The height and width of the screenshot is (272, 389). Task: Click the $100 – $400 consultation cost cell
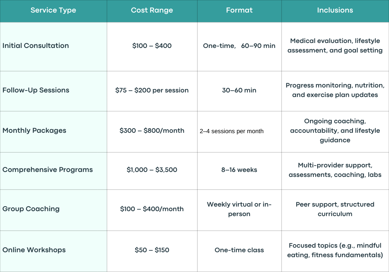[x=152, y=47]
